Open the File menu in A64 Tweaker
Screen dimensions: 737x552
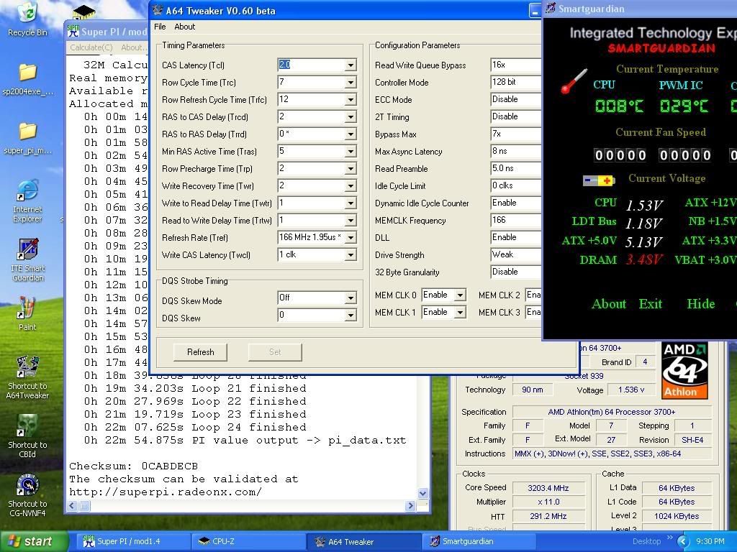click(x=160, y=27)
